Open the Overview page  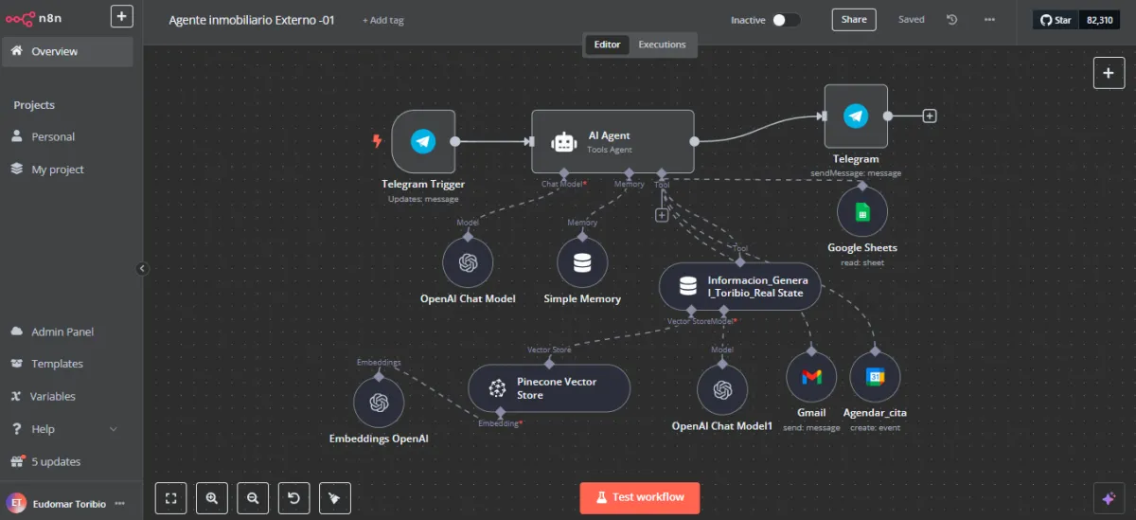[x=67, y=51]
